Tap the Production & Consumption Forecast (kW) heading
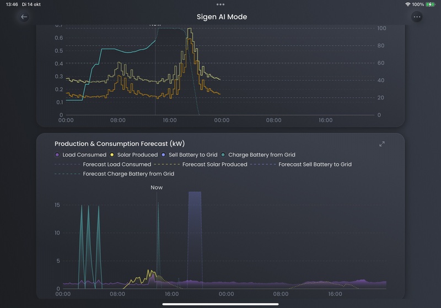This screenshot has width=441, height=308. (120, 144)
